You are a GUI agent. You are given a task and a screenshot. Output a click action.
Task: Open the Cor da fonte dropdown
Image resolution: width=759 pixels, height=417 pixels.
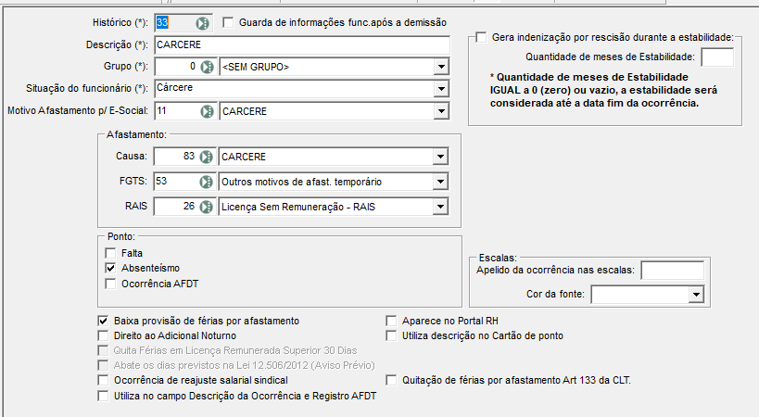(x=696, y=294)
